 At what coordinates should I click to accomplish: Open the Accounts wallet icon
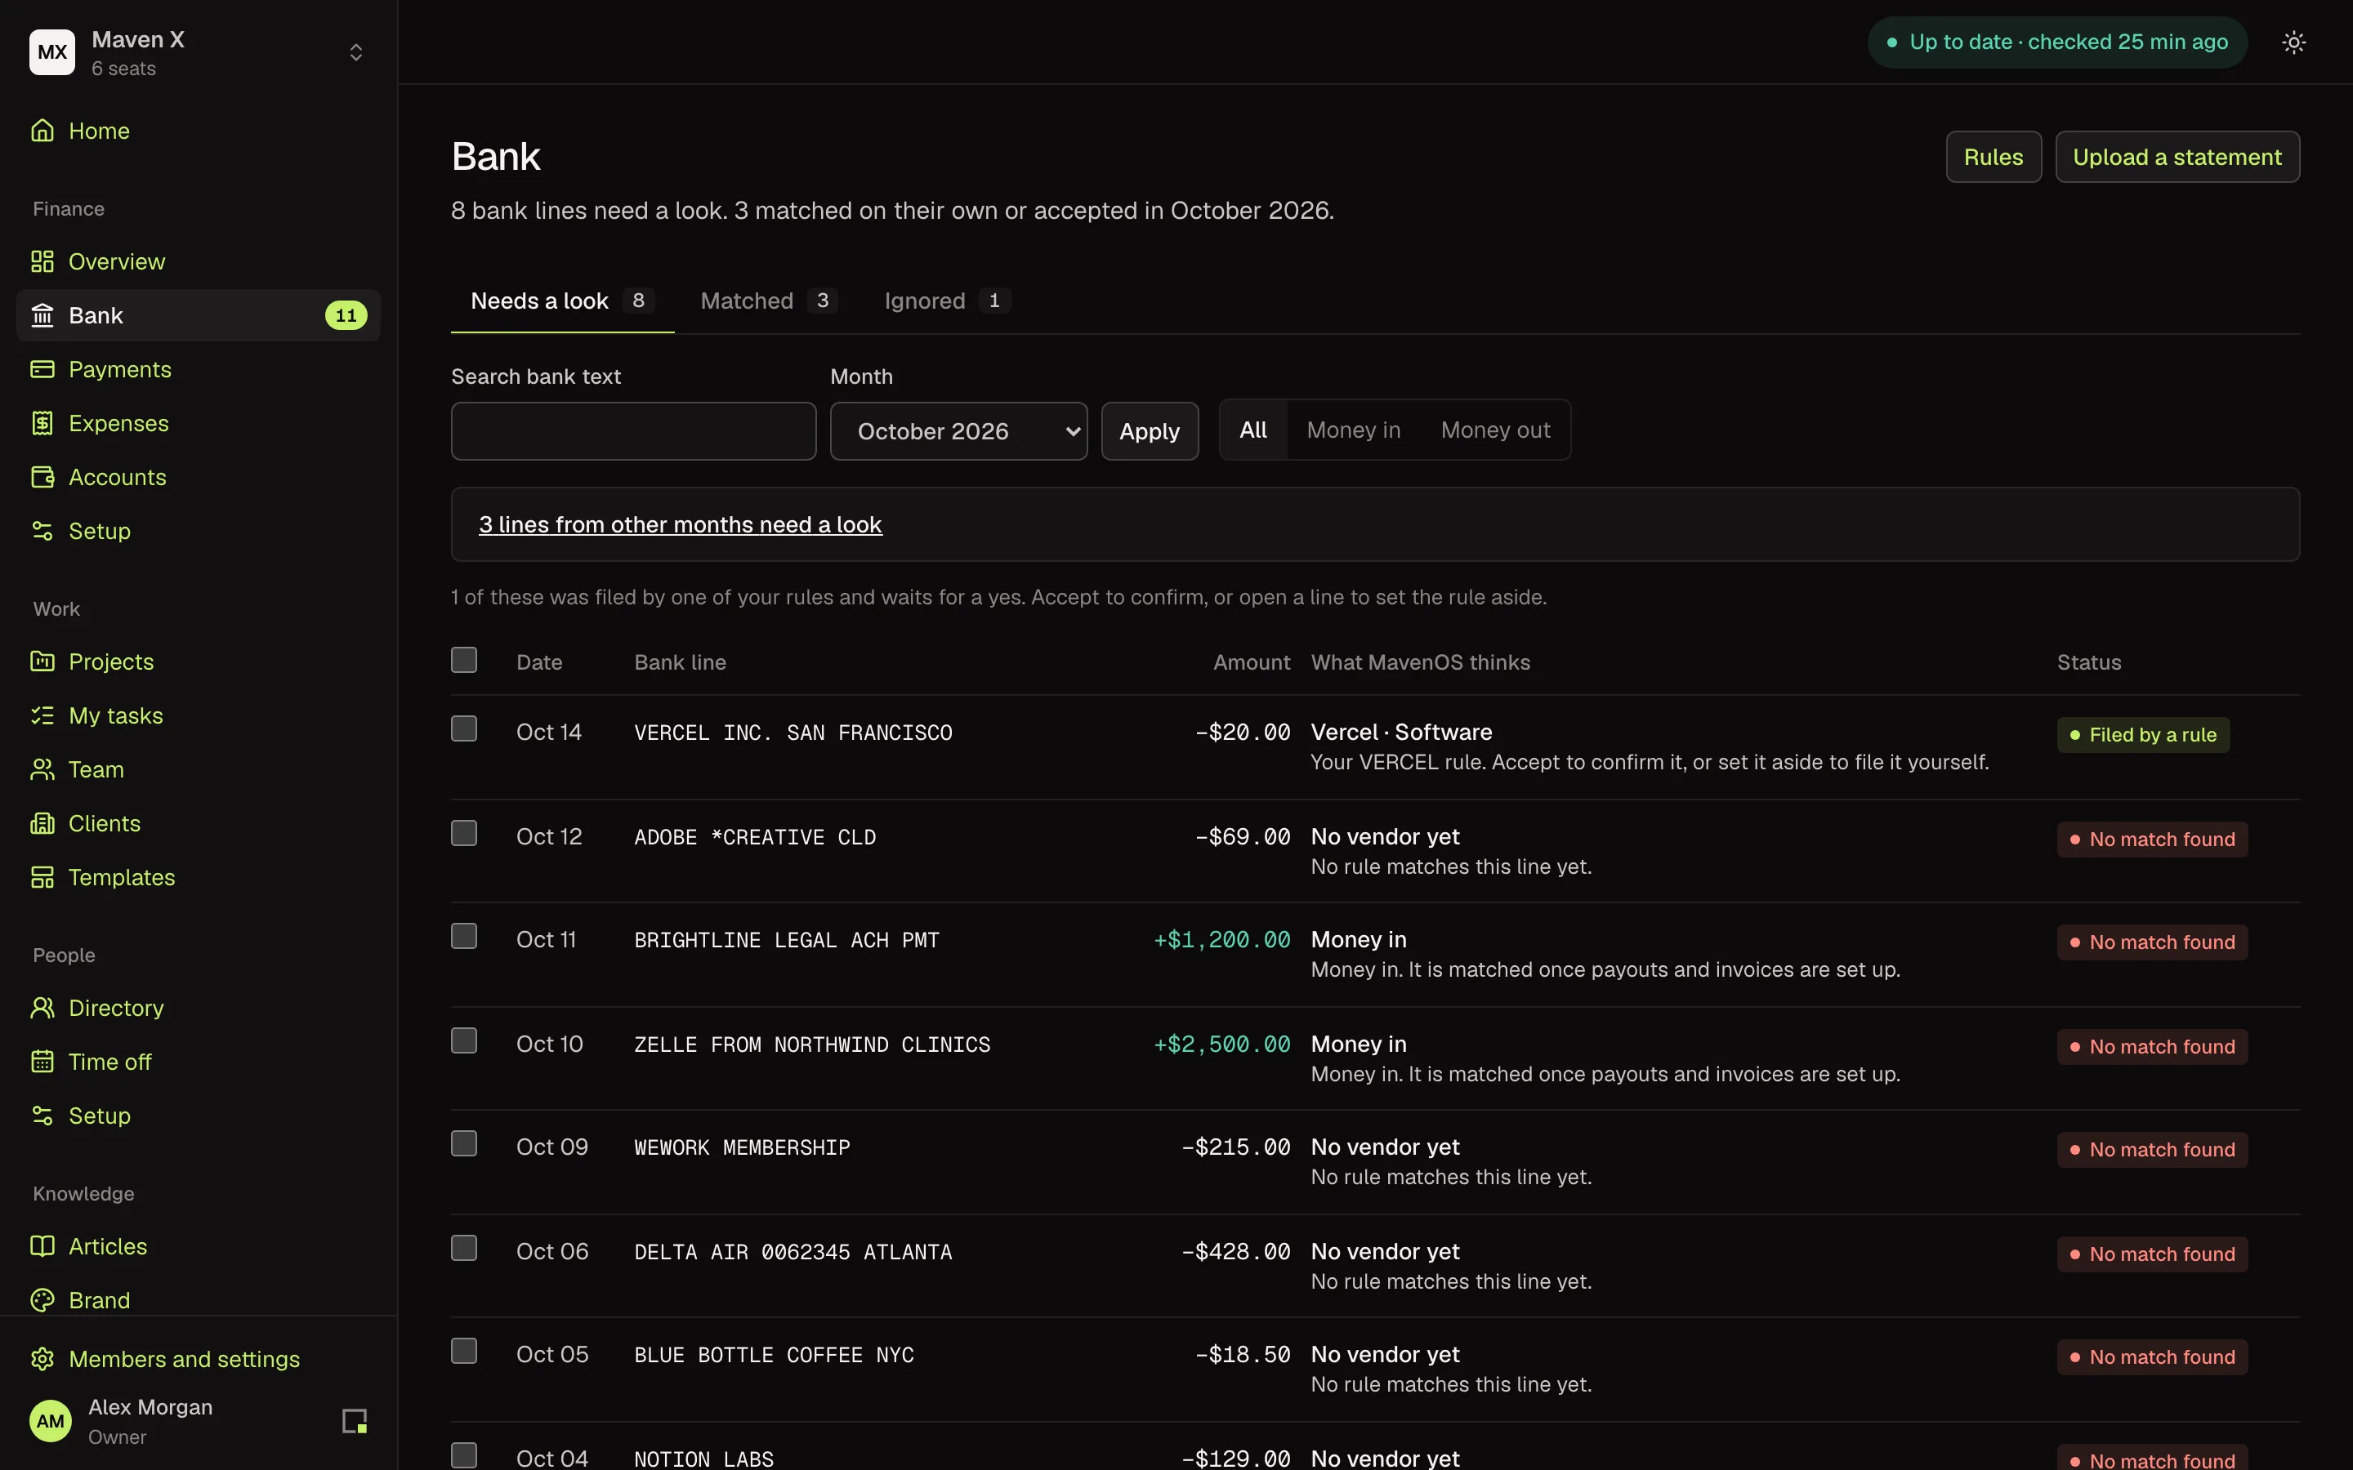pyautogui.click(x=42, y=478)
